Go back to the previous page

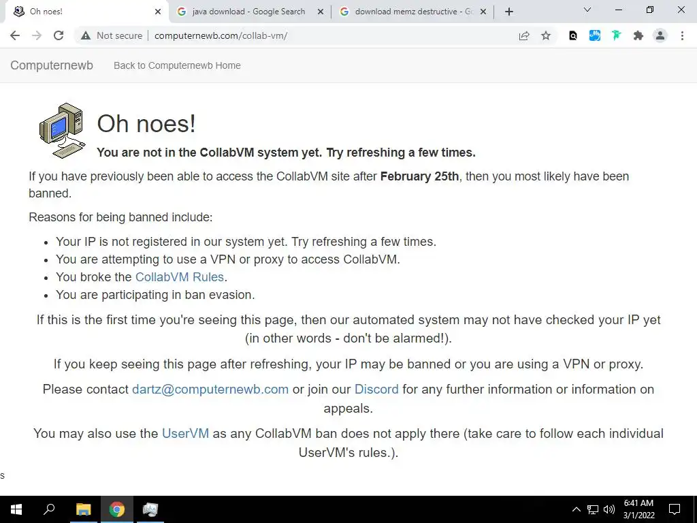pos(15,35)
